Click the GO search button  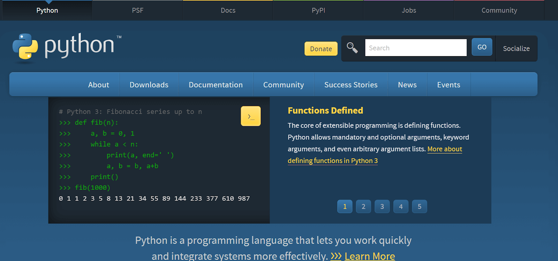[x=482, y=47]
